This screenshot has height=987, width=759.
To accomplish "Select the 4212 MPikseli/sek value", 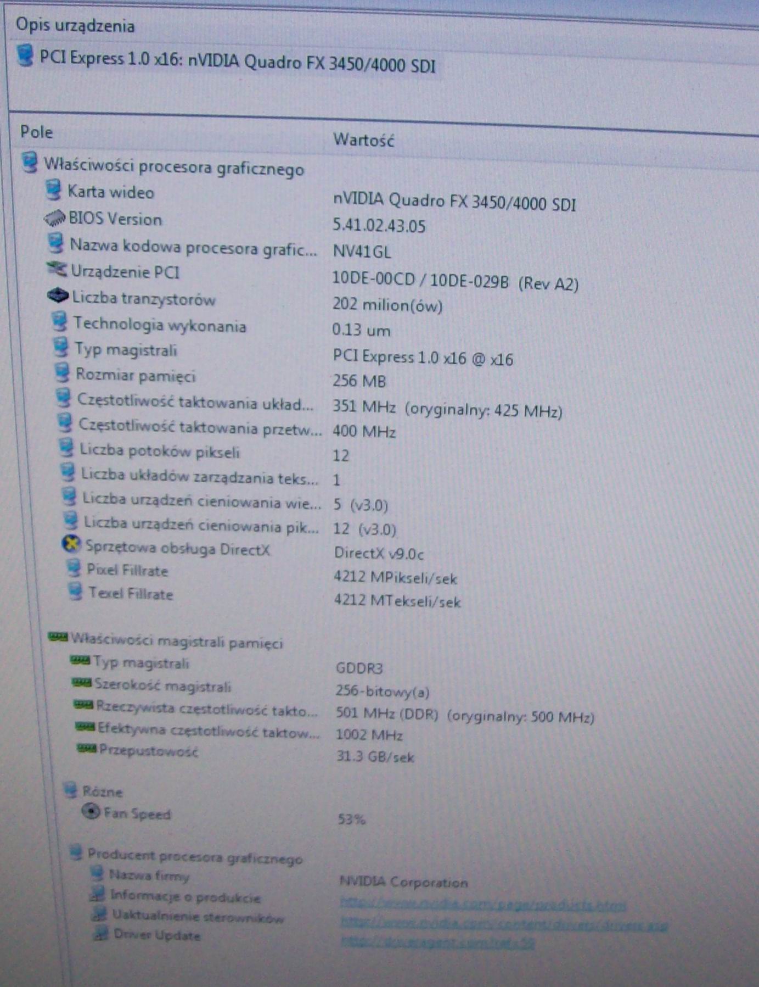I will pyautogui.click(x=395, y=577).
